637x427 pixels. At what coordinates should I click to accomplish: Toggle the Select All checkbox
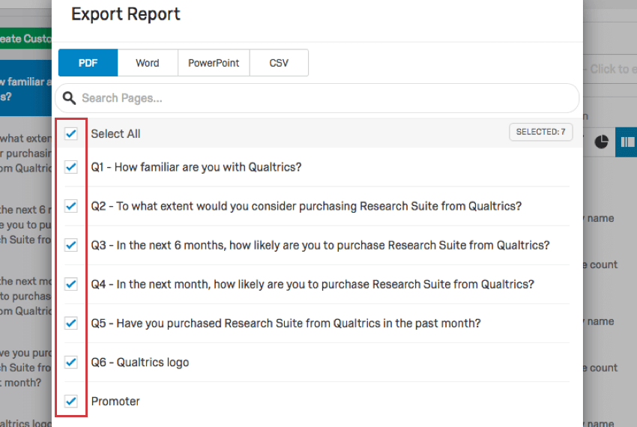pyautogui.click(x=71, y=133)
